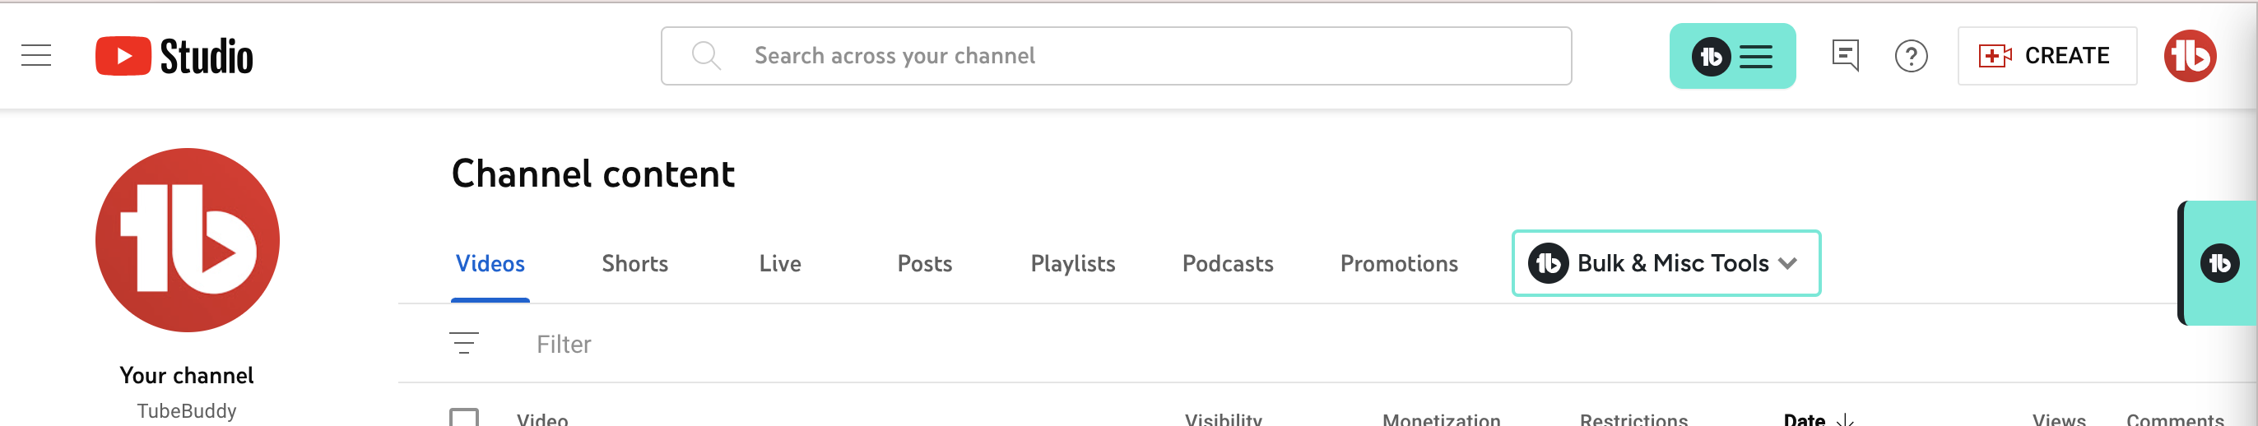2258x426 pixels.
Task: Open the hamburger navigation menu
Action: tap(36, 56)
